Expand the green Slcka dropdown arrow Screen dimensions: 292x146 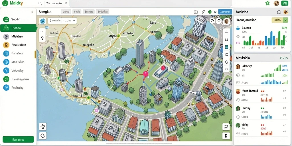(x=285, y=20)
